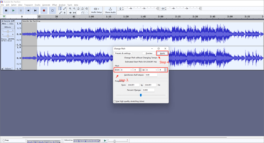Click the red Record button

(44, 11)
